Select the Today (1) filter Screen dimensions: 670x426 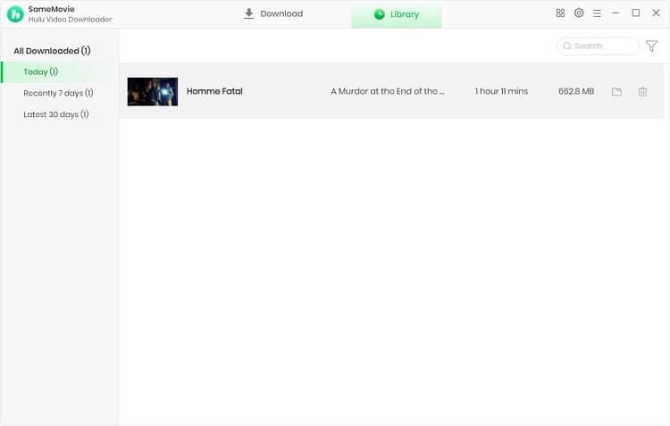click(60, 71)
